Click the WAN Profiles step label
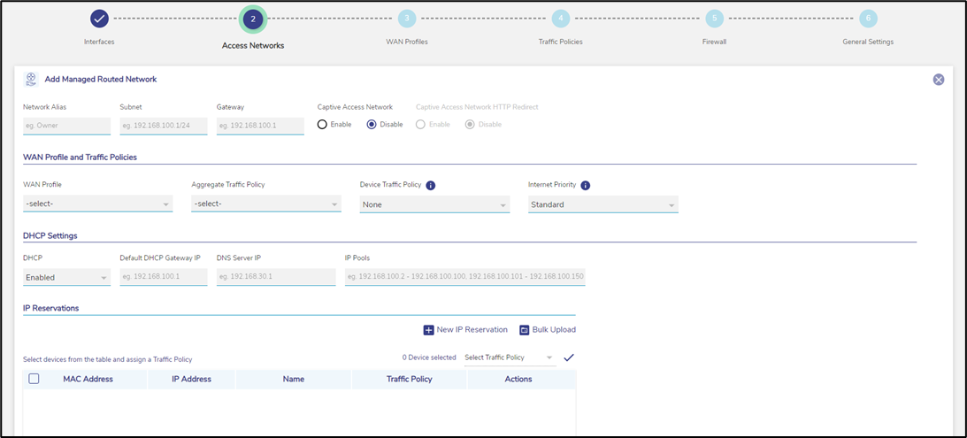 (x=407, y=42)
